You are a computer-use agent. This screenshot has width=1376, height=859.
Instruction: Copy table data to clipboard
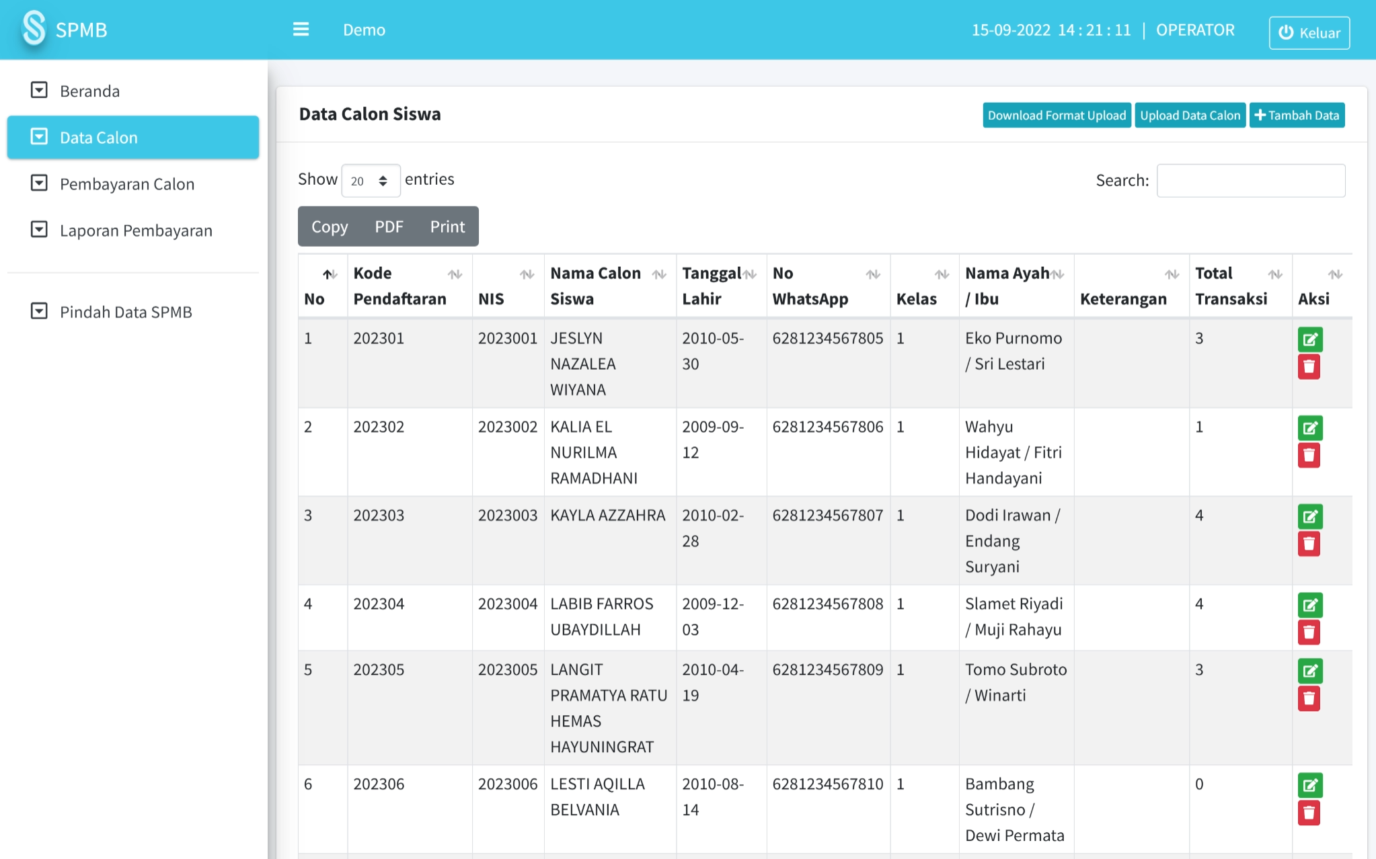(330, 227)
